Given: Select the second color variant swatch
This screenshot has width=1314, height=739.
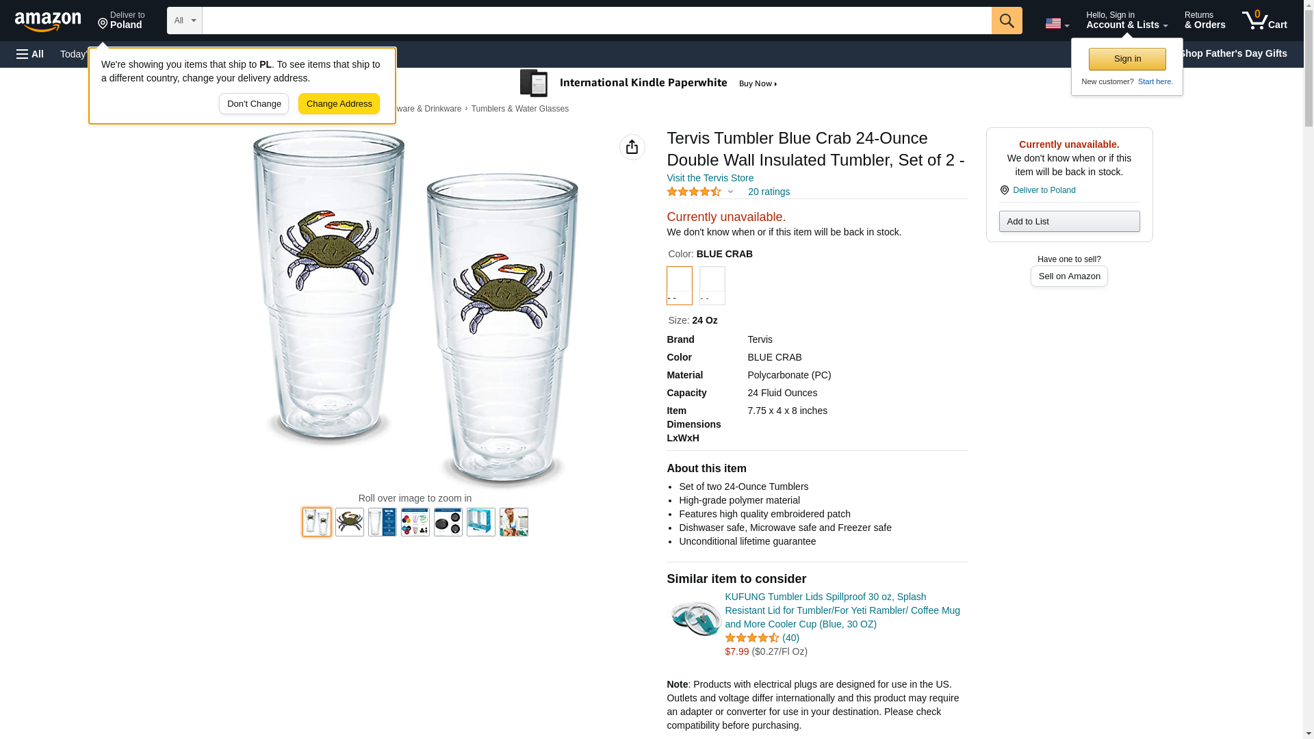Looking at the screenshot, I should coord(712,285).
